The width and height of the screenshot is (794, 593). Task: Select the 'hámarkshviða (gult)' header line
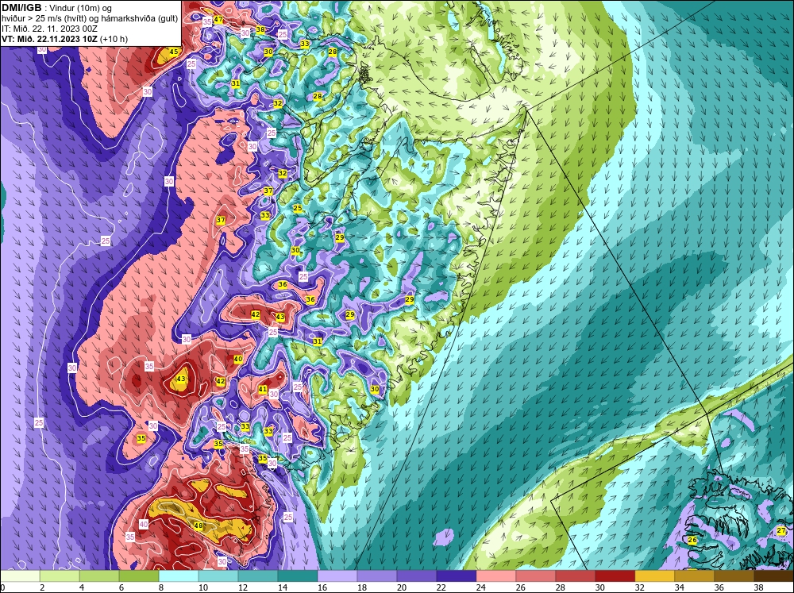pyautogui.click(x=90, y=18)
